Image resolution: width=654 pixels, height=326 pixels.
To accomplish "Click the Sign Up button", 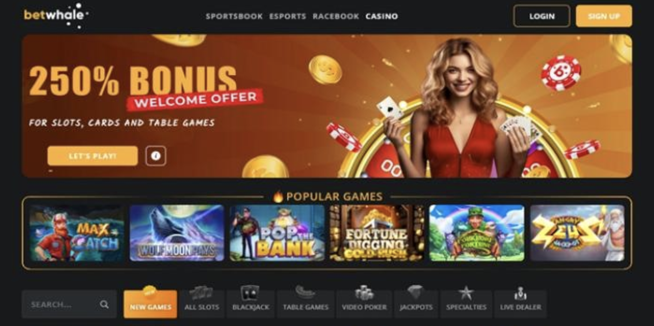I will click(x=604, y=16).
